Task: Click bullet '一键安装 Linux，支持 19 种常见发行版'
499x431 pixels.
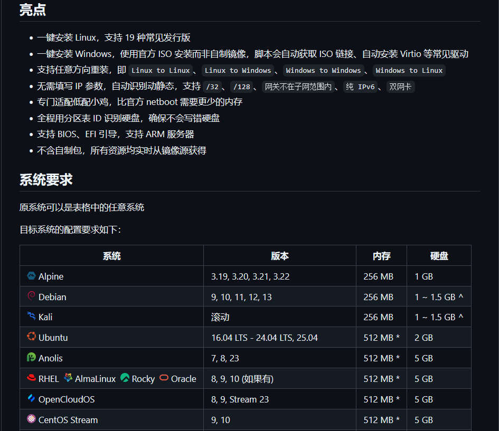Action: point(114,37)
